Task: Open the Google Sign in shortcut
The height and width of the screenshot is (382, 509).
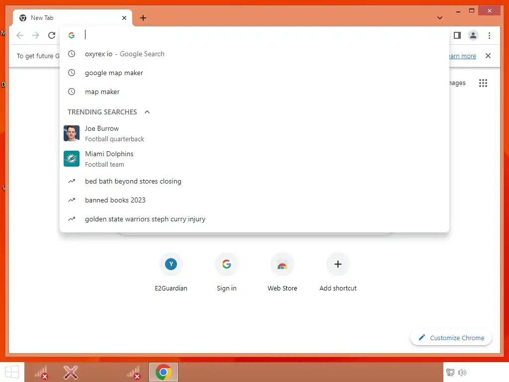Action: pos(227,272)
